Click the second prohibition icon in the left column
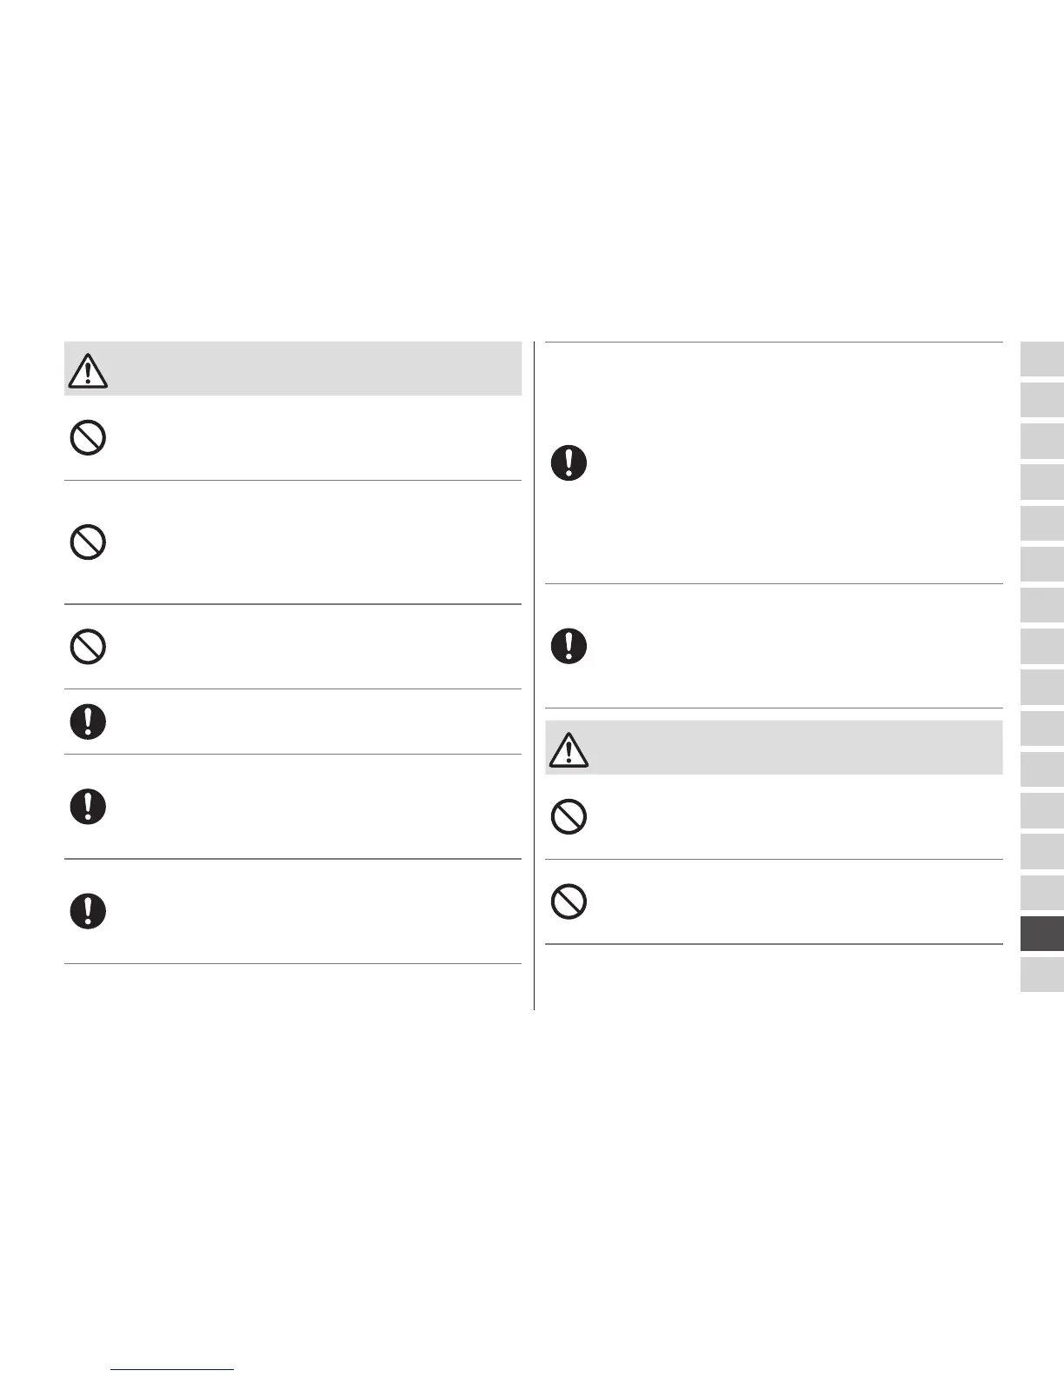1064x1377 pixels. point(88,542)
